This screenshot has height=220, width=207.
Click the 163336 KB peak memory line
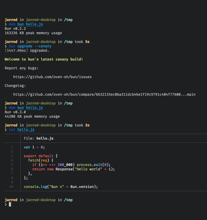pyautogui.click(x=33, y=33)
